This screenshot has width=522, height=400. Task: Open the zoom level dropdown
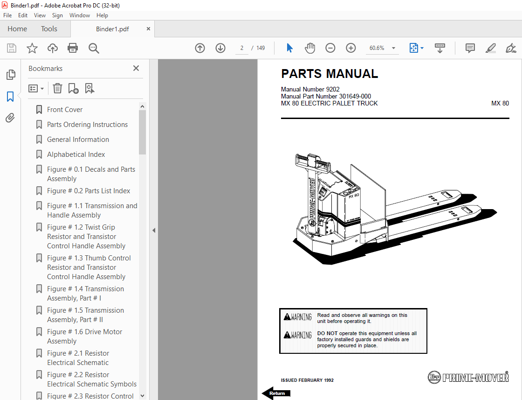[x=393, y=48]
